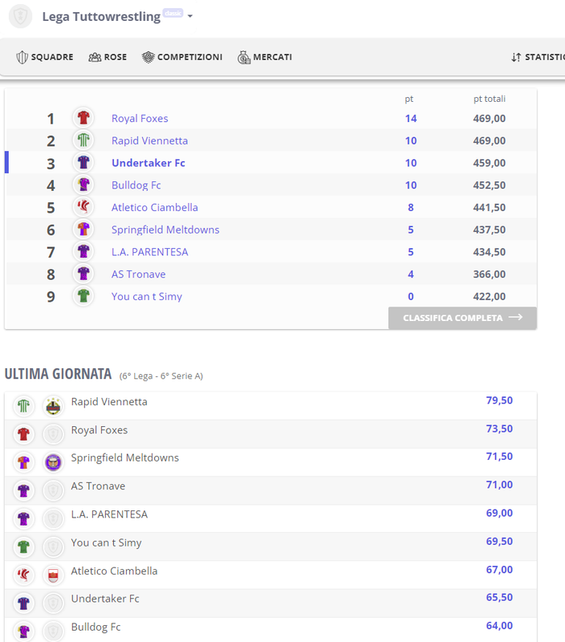
Task: Click Springfield Meltdowns' 71,50 matchday score
Action: 499,457
